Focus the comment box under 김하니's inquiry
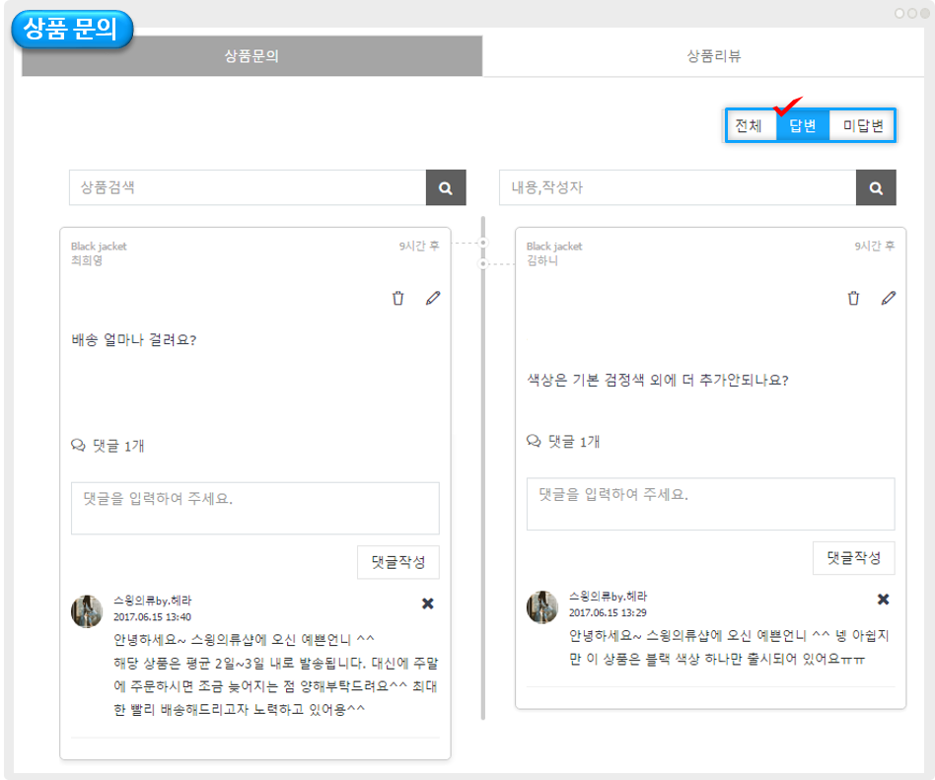Image resolution: width=935 pixels, height=780 pixels. [x=710, y=504]
